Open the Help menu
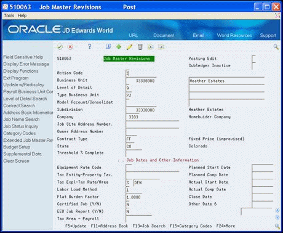The image size is (283, 233). 22,15
